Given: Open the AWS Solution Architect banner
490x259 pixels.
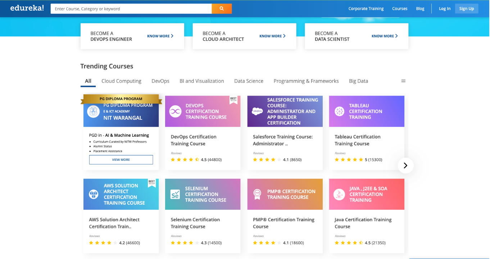Looking at the screenshot, I should [x=121, y=194].
